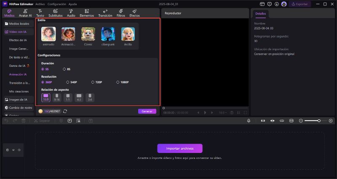
Task: Switch to the Detalles tab
Action: [260, 13]
